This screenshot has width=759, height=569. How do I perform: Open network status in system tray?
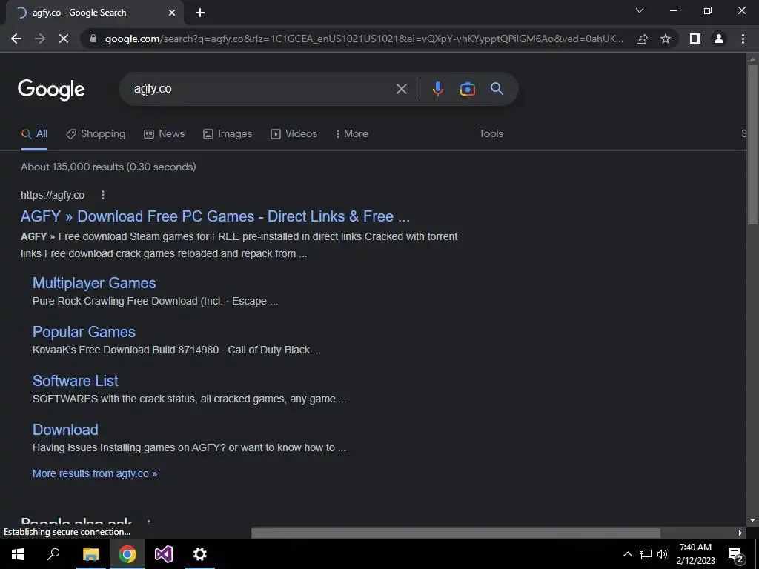tap(646, 554)
